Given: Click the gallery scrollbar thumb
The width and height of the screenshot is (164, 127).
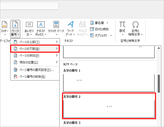Looking at the screenshot, I should (159, 84).
